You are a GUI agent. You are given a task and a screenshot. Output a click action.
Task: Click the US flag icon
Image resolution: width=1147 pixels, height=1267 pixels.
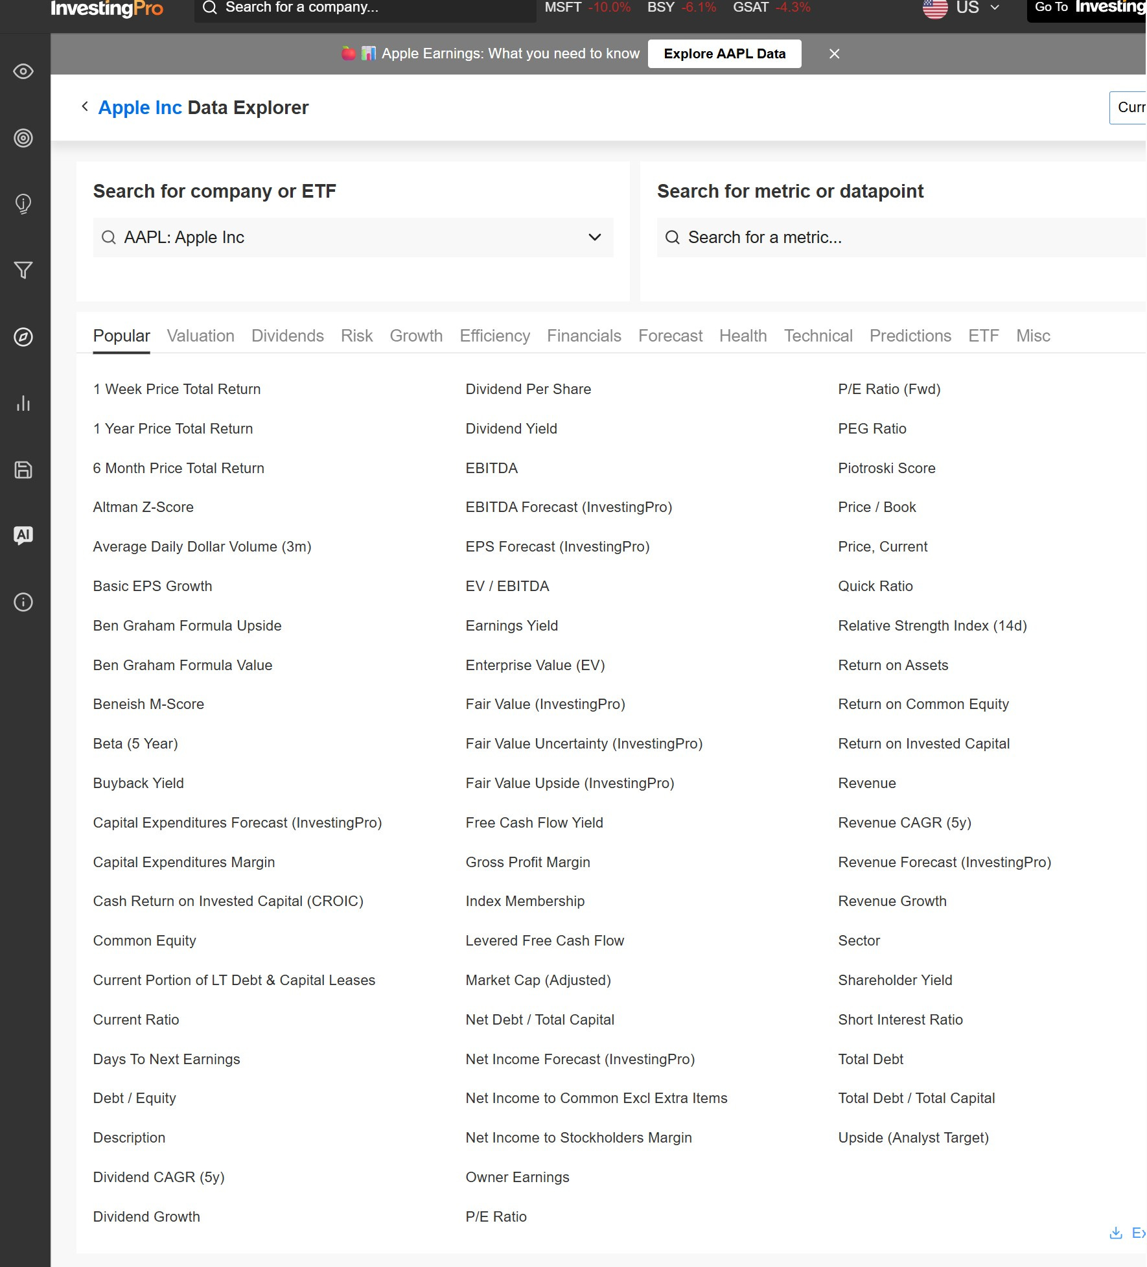point(934,8)
